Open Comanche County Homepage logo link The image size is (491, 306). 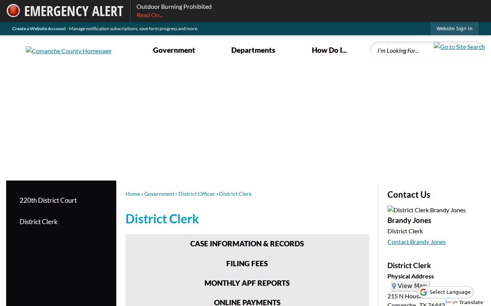point(68,51)
